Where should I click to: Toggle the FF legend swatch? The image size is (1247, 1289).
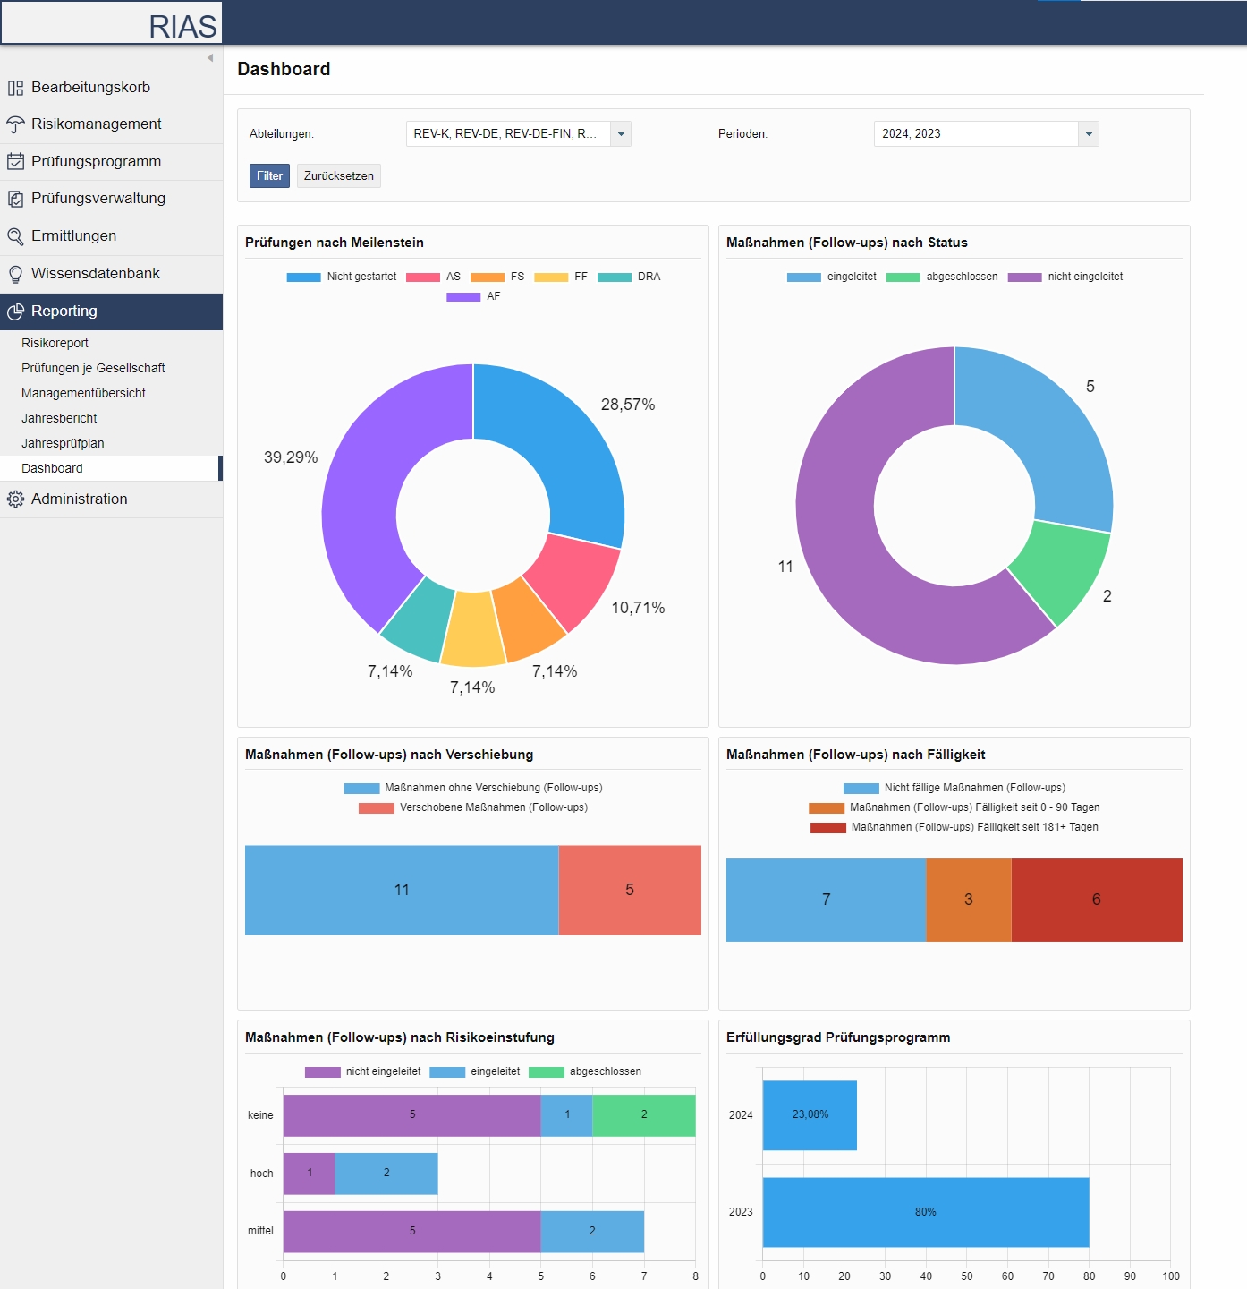coord(551,277)
